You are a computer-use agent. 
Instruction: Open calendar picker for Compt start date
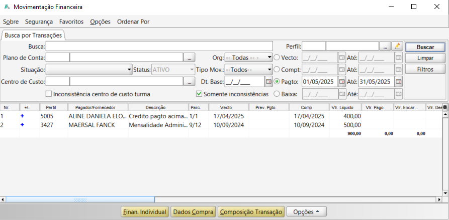[x=341, y=70]
